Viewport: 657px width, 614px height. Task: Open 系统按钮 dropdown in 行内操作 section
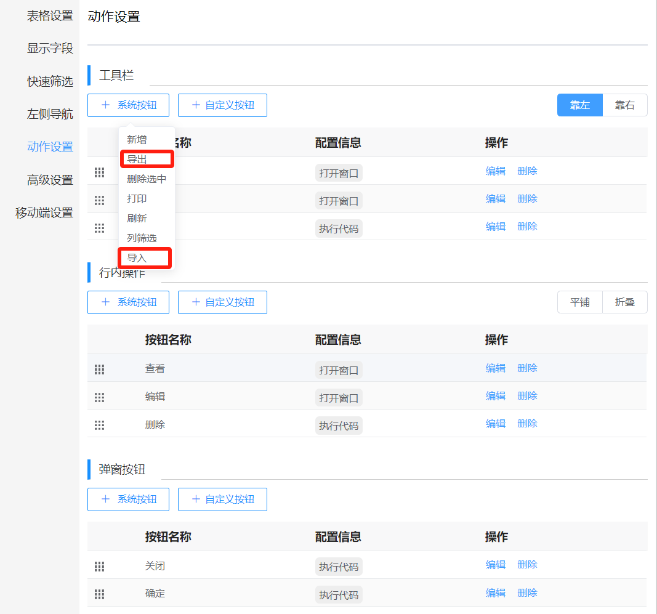pyautogui.click(x=128, y=302)
